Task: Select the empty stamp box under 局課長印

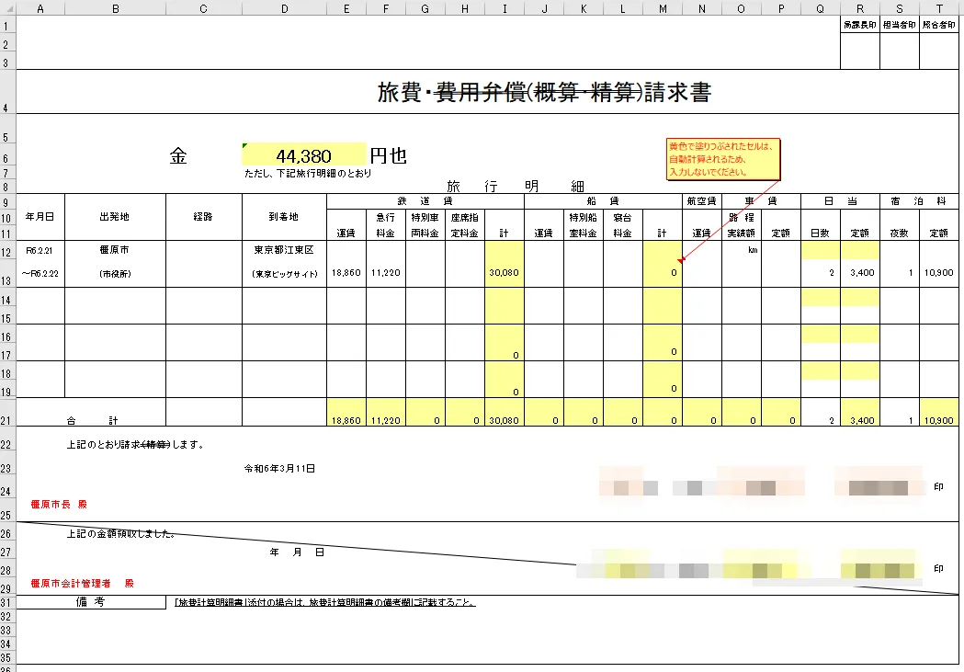Action: pyautogui.click(x=859, y=51)
